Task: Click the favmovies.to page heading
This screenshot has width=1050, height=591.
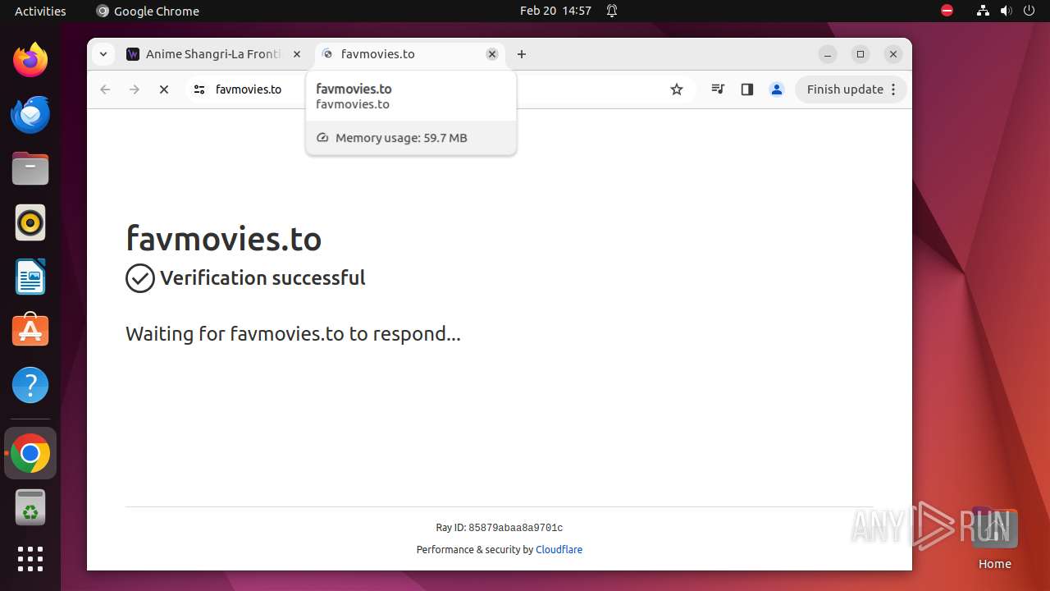Action: coord(223,239)
